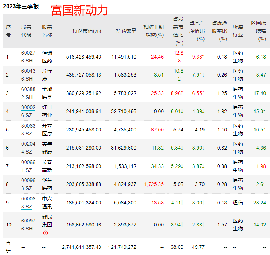Click market value 435,727,058.13
The width and height of the screenshot is (270, 255).
[x=84, y=75]
